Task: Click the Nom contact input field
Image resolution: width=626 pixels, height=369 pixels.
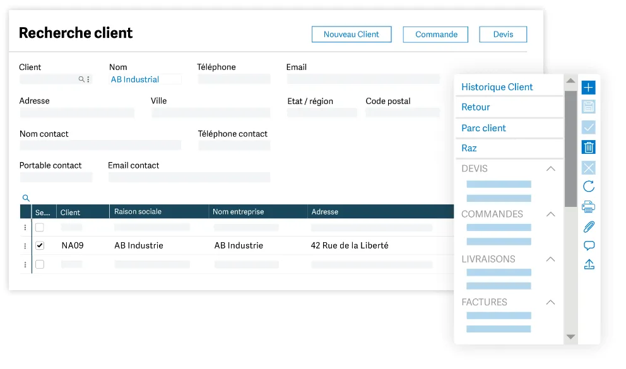Action: 100,145
